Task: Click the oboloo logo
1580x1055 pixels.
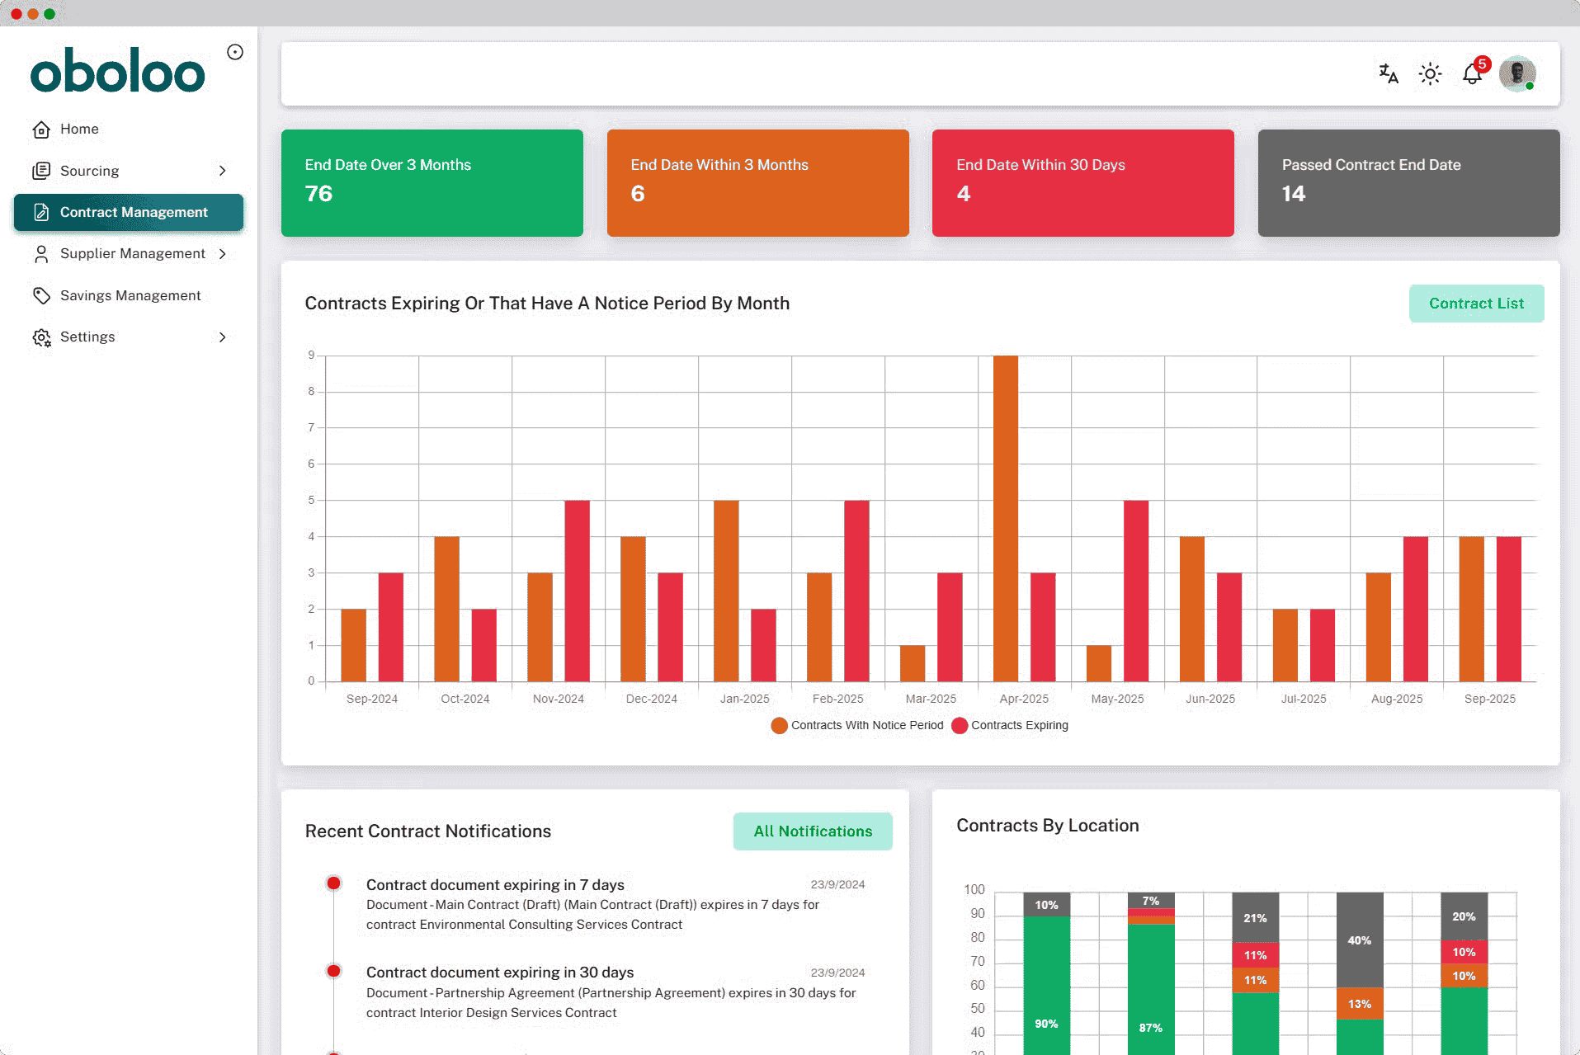Action: [x=117, y=70]
